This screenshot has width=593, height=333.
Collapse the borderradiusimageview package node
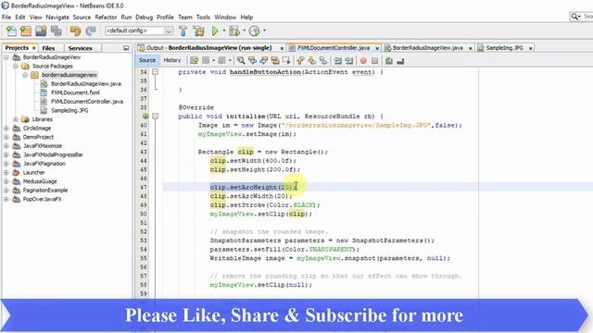click(25, 75)
